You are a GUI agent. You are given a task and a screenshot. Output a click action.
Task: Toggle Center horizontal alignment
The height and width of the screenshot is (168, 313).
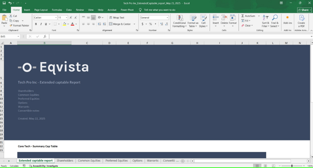click(88, 24)
